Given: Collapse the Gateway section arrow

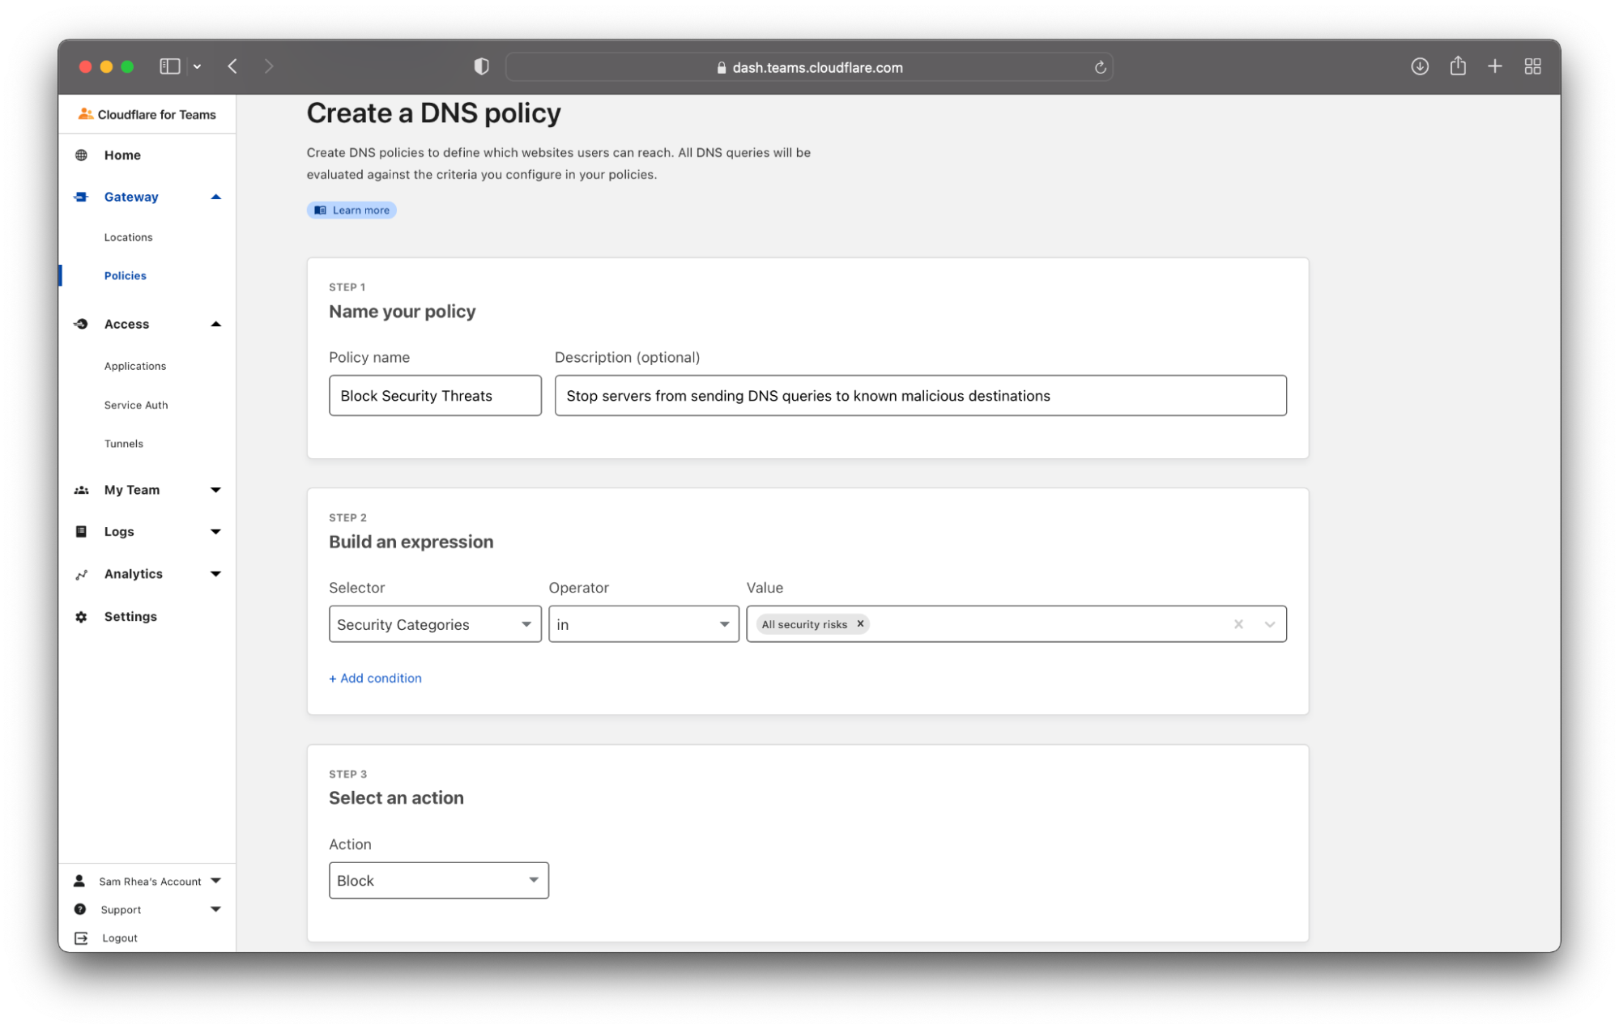Looking at the screenshot, I should (x=215, y=197).
